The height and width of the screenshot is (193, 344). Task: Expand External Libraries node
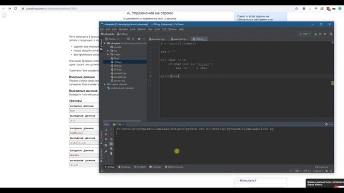pyautogui.click(x=105, y=84)
